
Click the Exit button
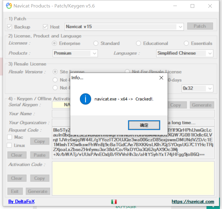point(15,191)
